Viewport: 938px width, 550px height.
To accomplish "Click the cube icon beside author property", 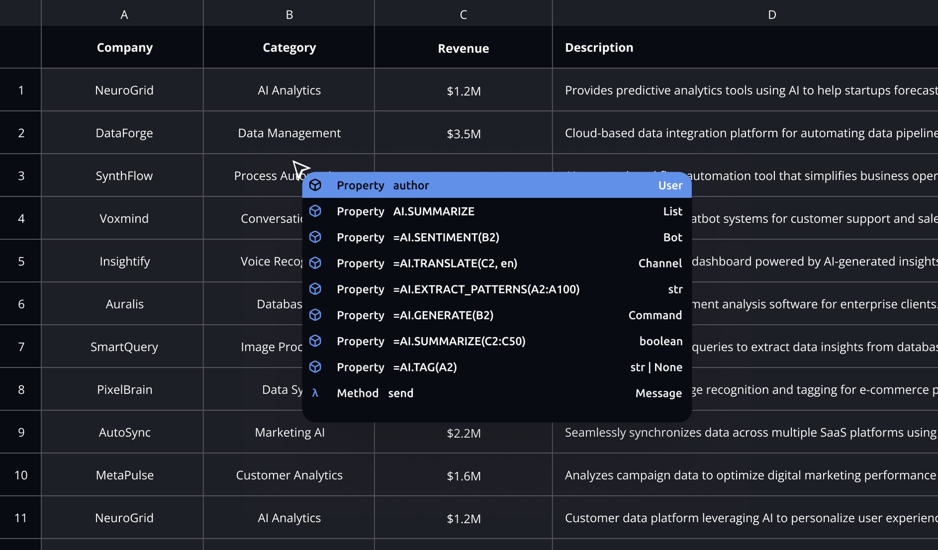I will tap(315, 185).
